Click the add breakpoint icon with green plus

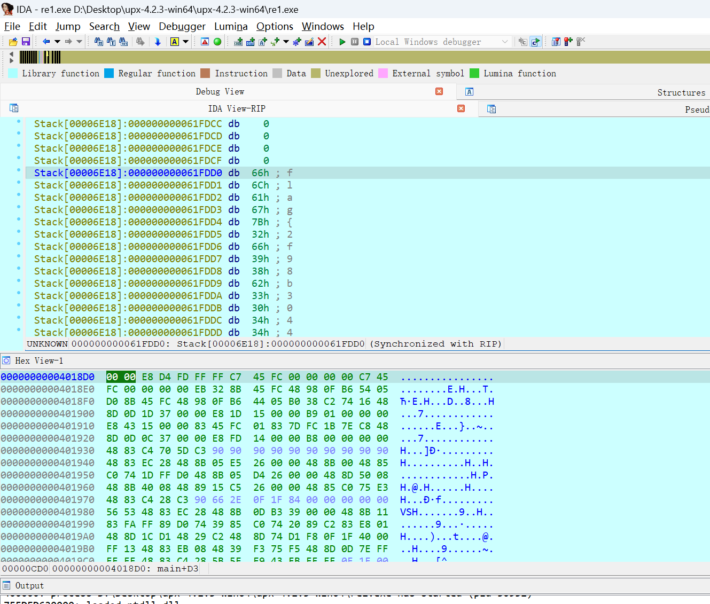pyautogui.click(x=568, y=42)
